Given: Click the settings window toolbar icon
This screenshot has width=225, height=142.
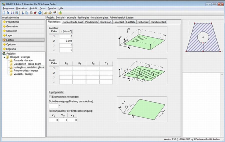Looking at the screenshot, I should (x=54, y=13).
